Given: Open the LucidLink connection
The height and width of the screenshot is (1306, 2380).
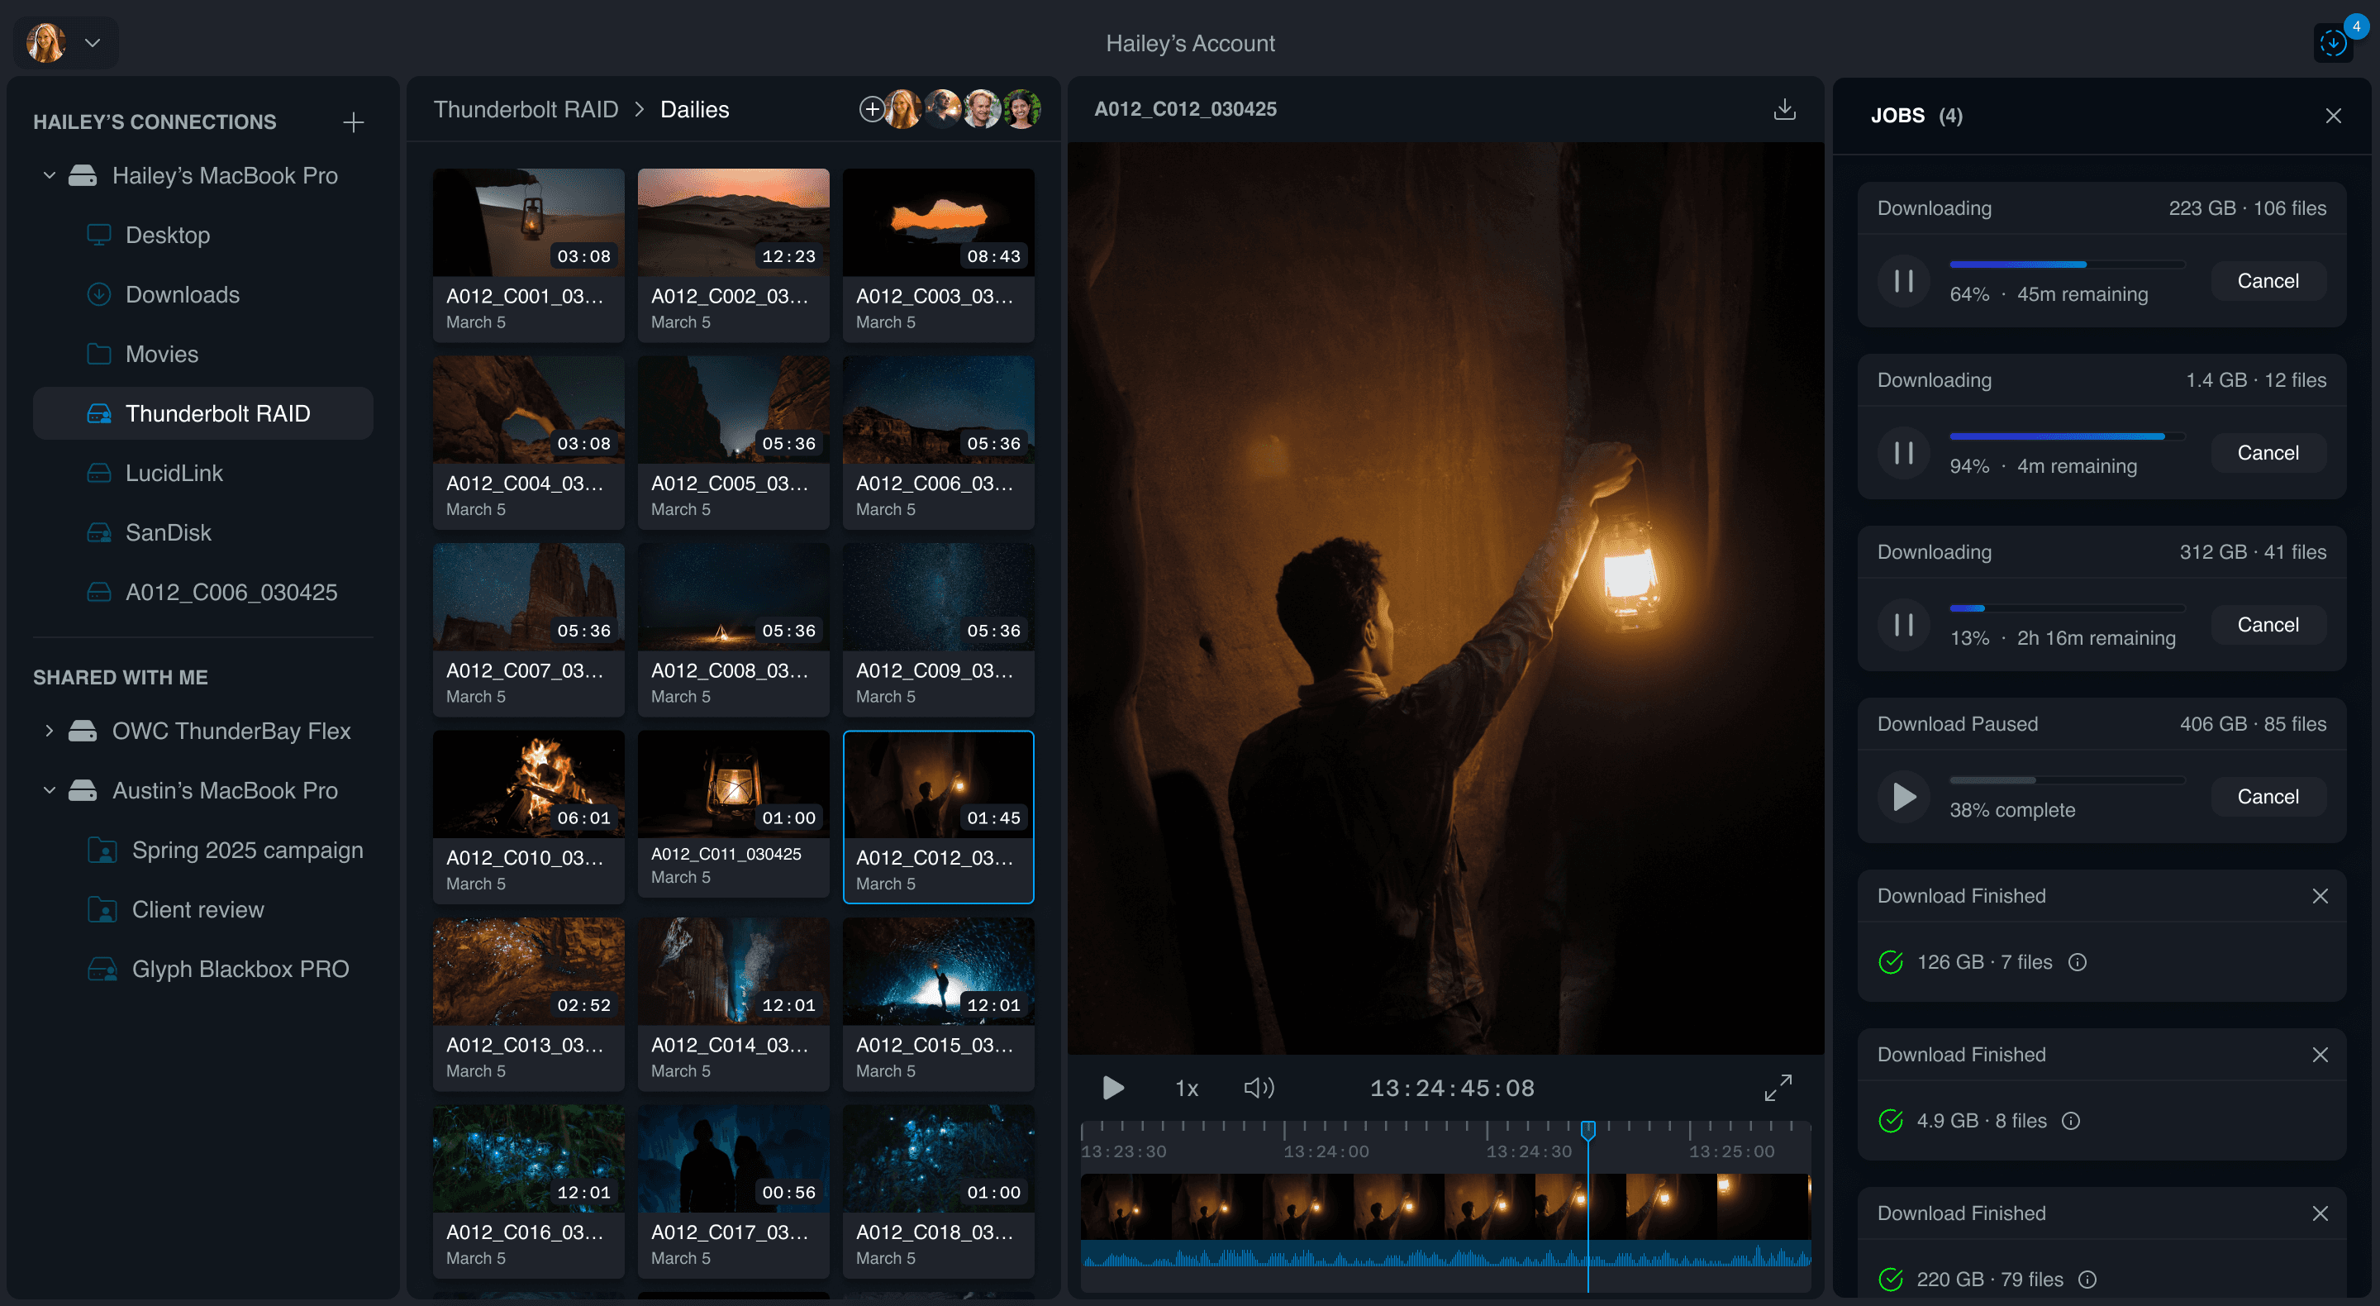Looking at the screenshot, I should [x=174, y=474].
